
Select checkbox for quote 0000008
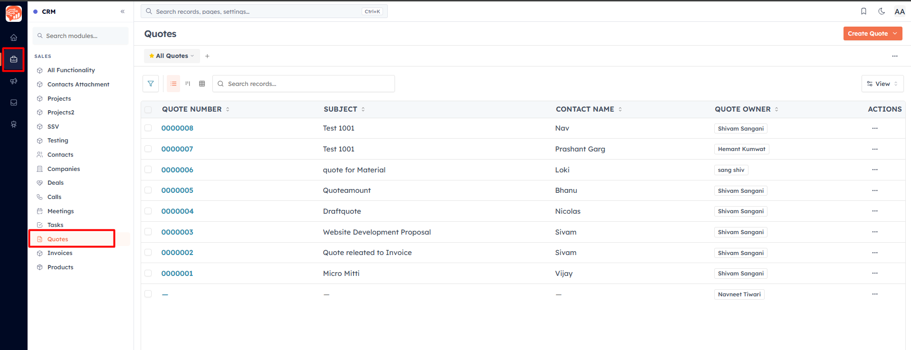click(148, 128)
